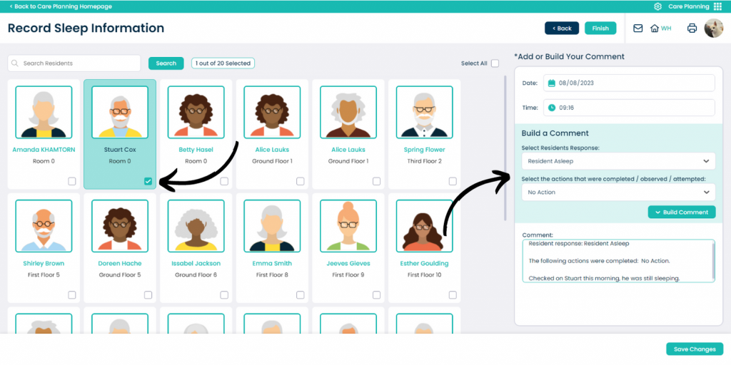This screenshot has height=365, width=731.
Task: Click the calendar icon in Date field
Action: (552, 83)
